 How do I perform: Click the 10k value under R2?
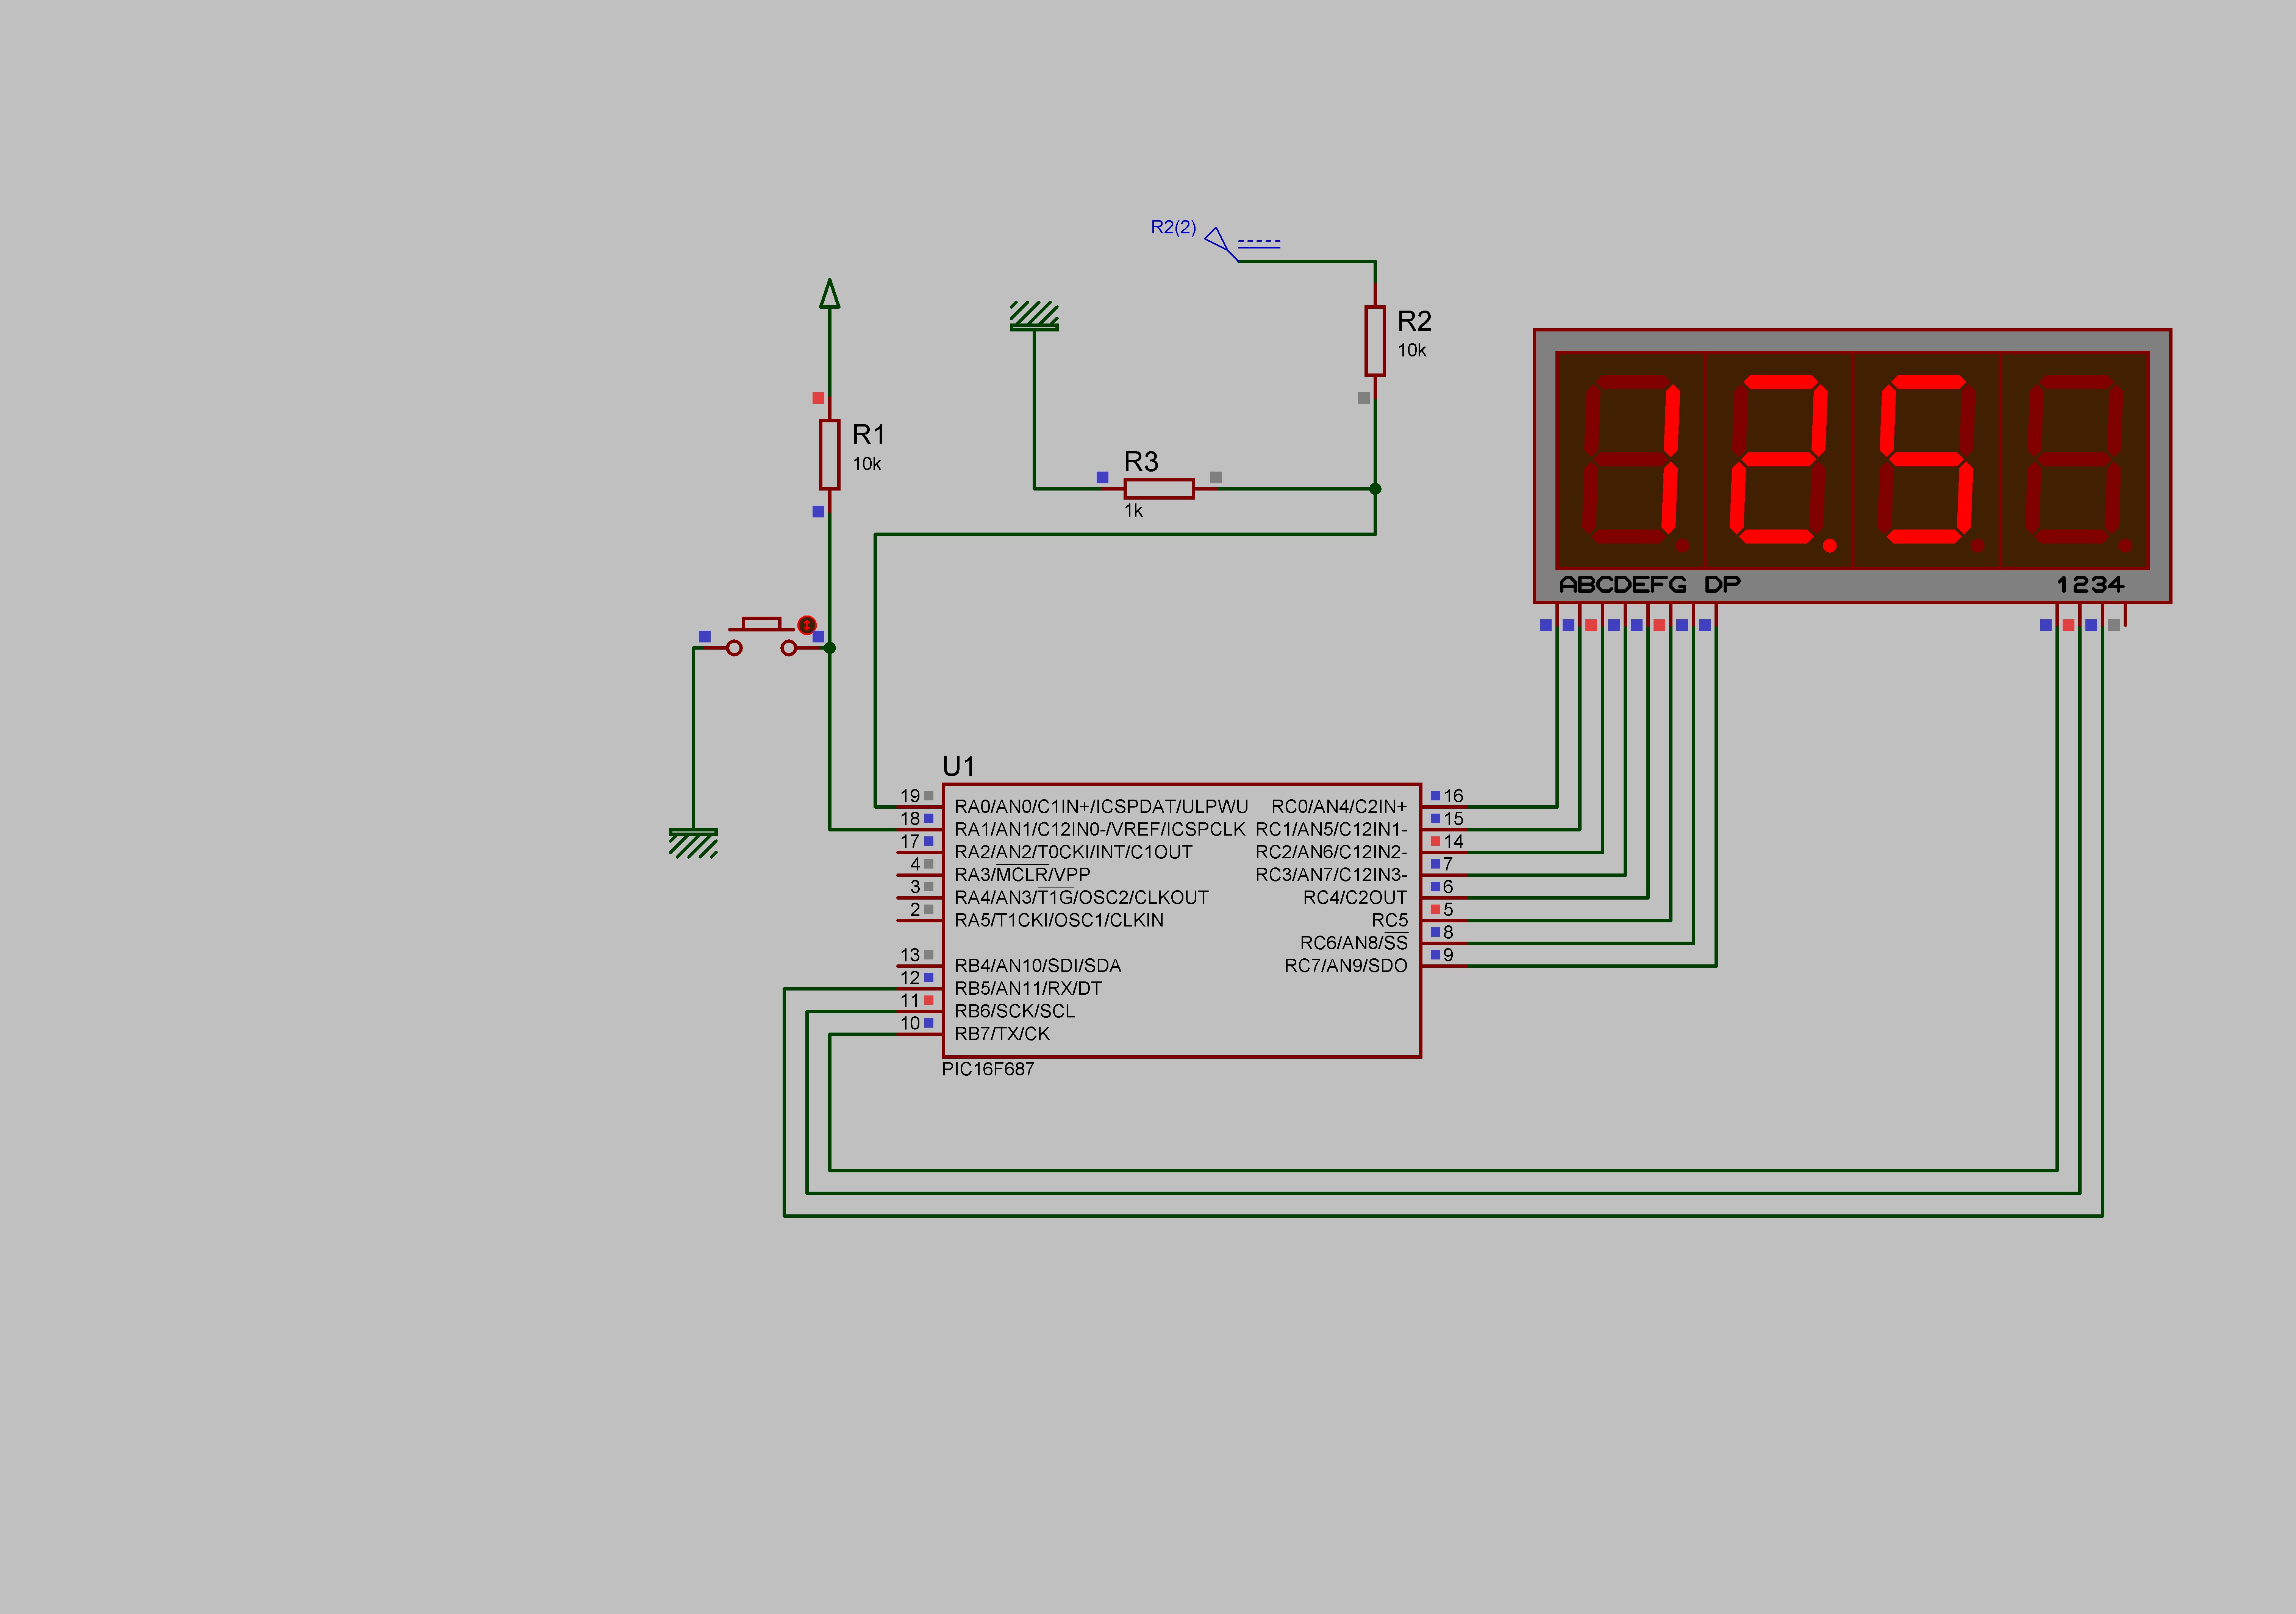1412,350
